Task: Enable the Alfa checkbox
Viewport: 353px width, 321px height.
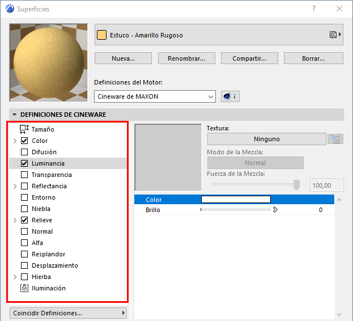Action: point(24,243)
